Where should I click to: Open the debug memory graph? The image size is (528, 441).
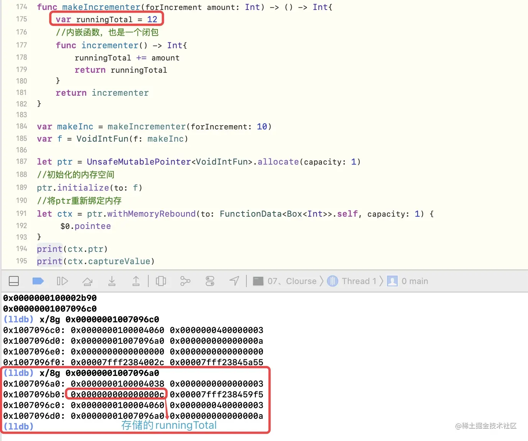(185, 281)
